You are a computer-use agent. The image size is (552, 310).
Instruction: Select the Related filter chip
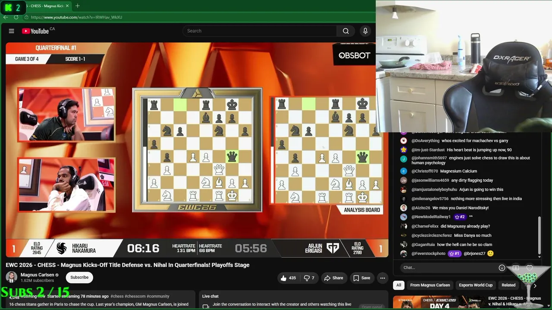(508, 285)
